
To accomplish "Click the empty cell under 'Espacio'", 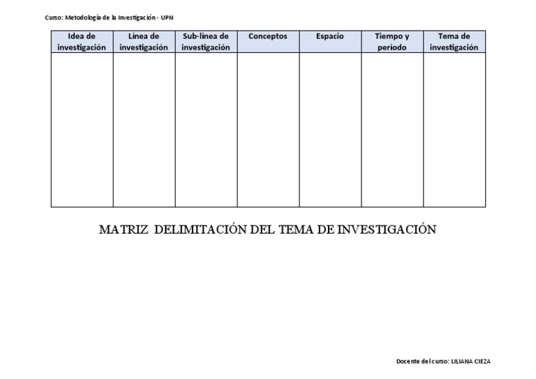I will (x=330, y=130).
